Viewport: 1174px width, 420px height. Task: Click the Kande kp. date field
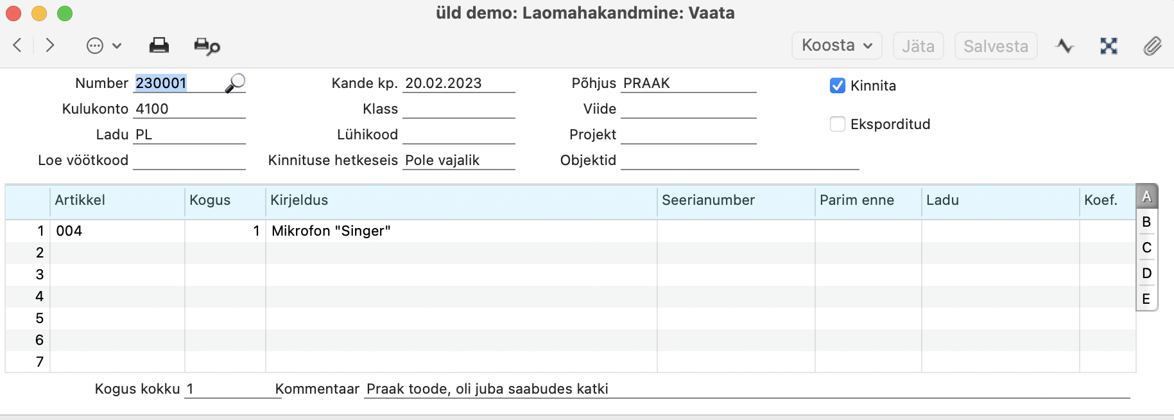(459, 83)
